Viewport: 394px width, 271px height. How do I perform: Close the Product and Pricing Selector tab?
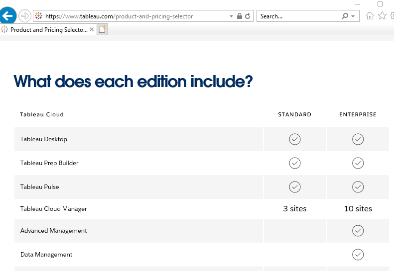click(92, 29)
